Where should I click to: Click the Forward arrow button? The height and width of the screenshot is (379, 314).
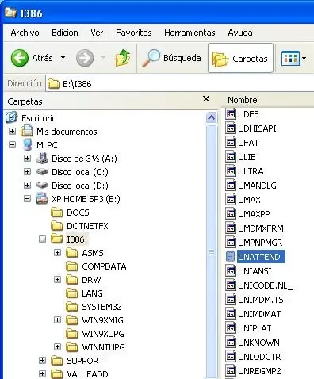pos(85,58)
